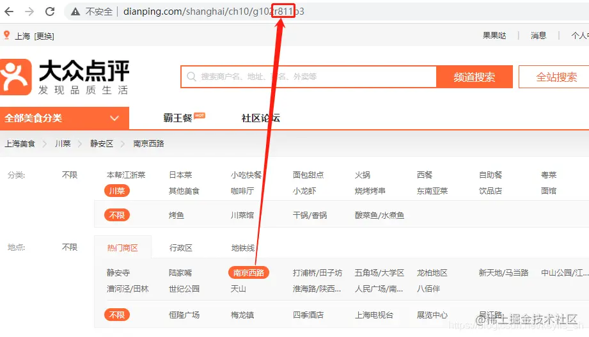Open the 消息 messages link

point(538,36)
